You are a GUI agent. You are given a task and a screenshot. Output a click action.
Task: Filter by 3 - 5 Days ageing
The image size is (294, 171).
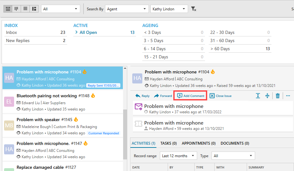(173, 40)
